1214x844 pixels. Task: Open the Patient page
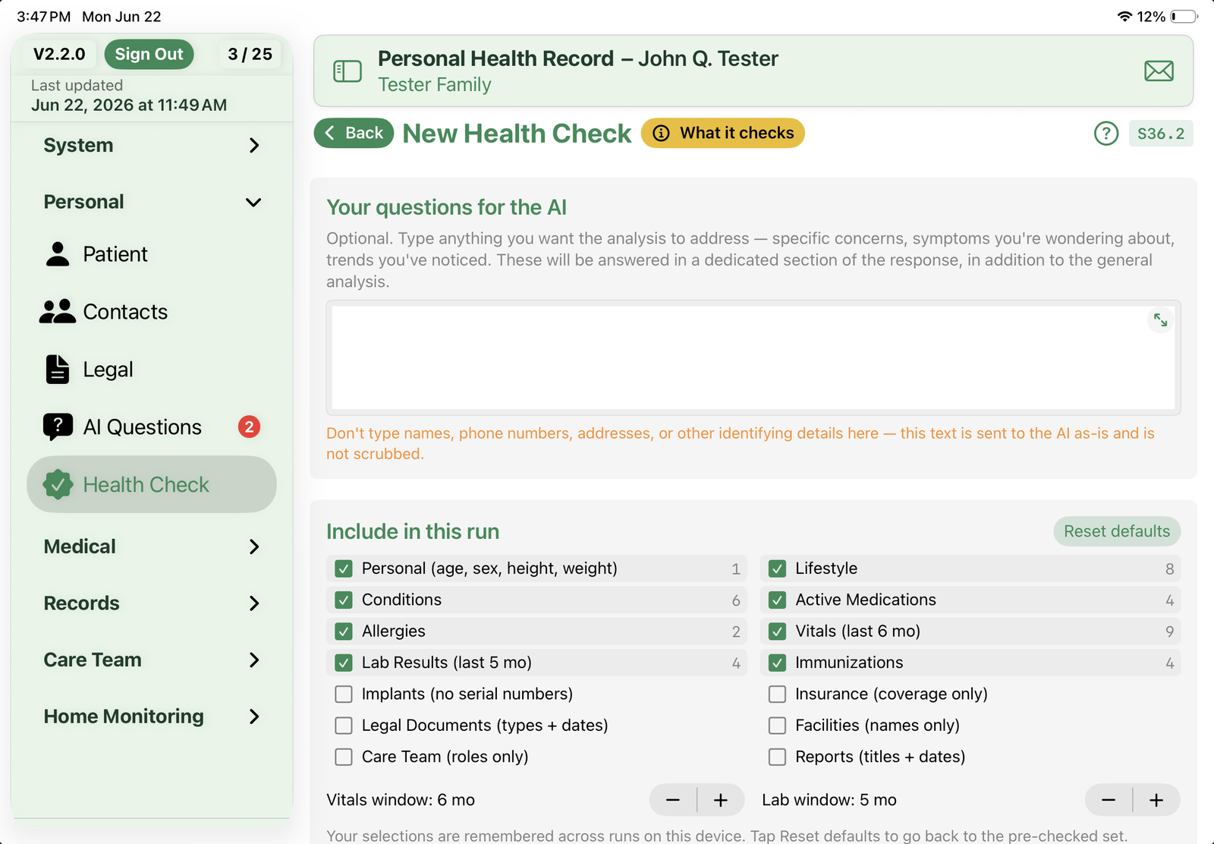(x=152, y=254)
